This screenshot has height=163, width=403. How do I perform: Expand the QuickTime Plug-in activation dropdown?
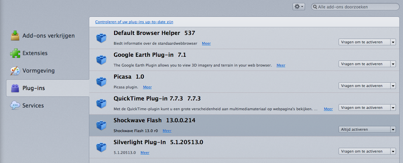tap(367, 108)
